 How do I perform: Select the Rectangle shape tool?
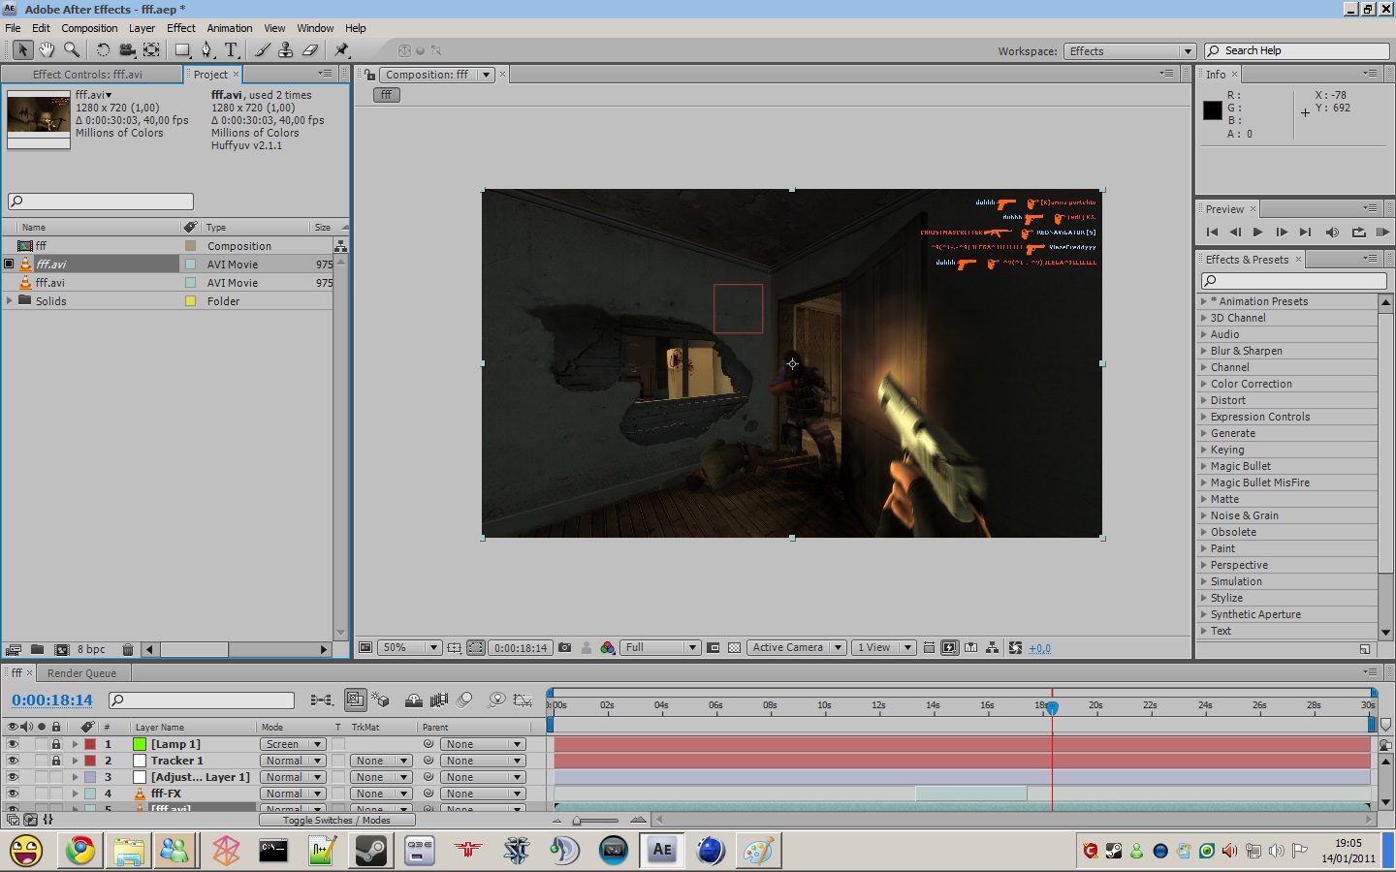(182, 50)
